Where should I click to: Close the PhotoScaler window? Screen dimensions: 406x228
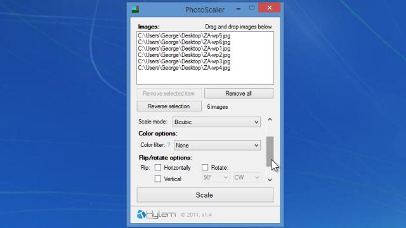(x=269, y=8)
